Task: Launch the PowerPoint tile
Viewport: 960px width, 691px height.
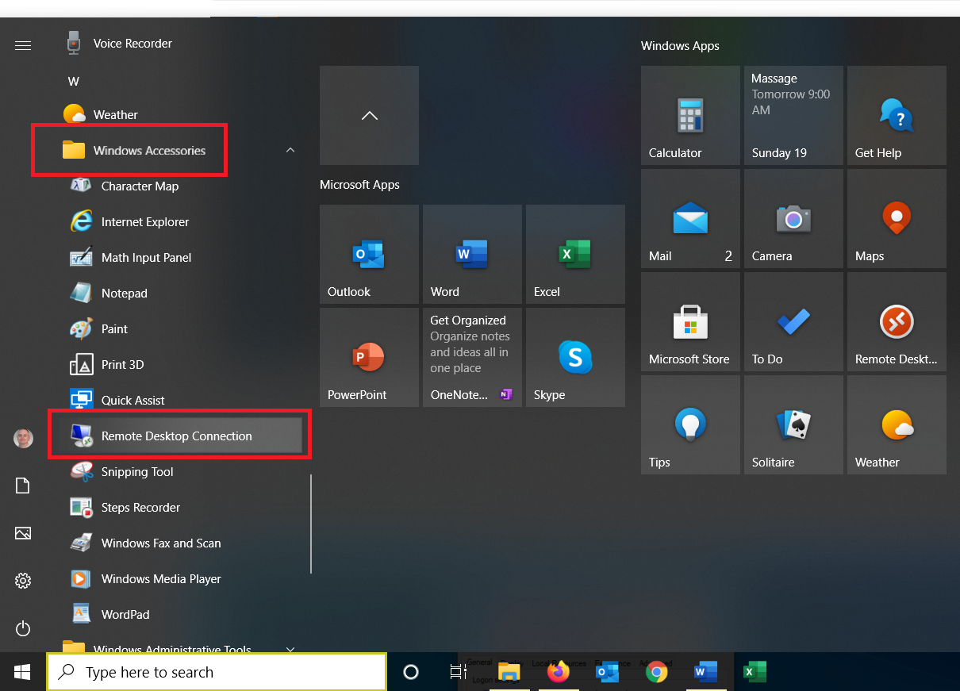Action: click(x=369, y=357)
